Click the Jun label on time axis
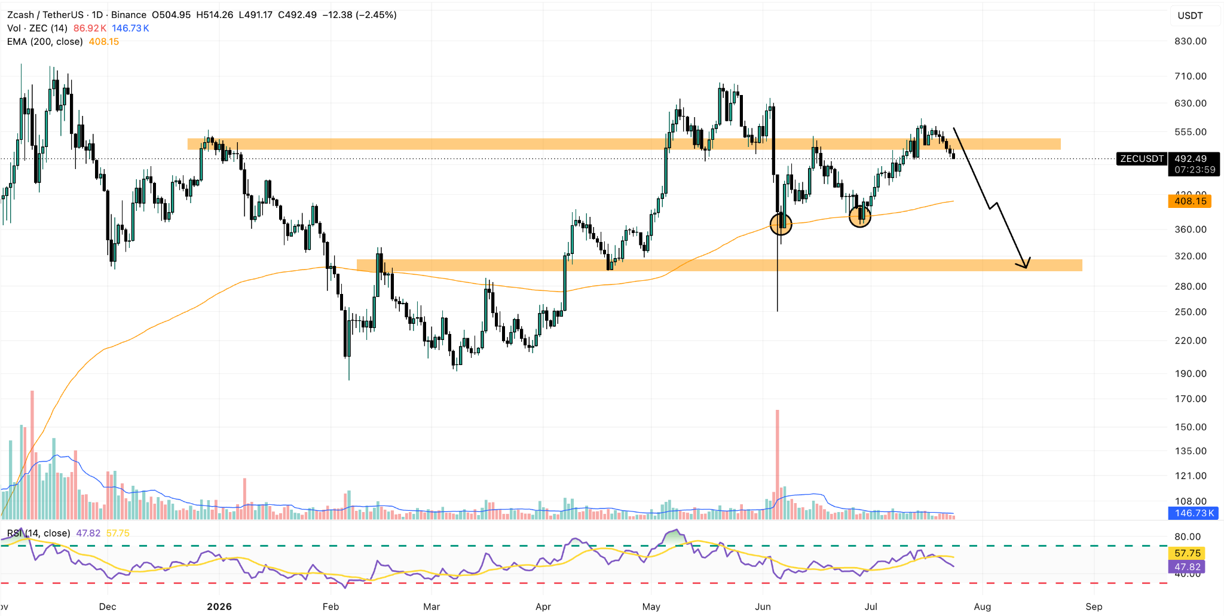The width and height of the screenshot is (1224, 616). (763, 606)
